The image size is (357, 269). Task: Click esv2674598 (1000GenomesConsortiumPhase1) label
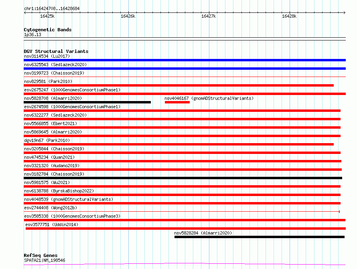click(72, 107)
